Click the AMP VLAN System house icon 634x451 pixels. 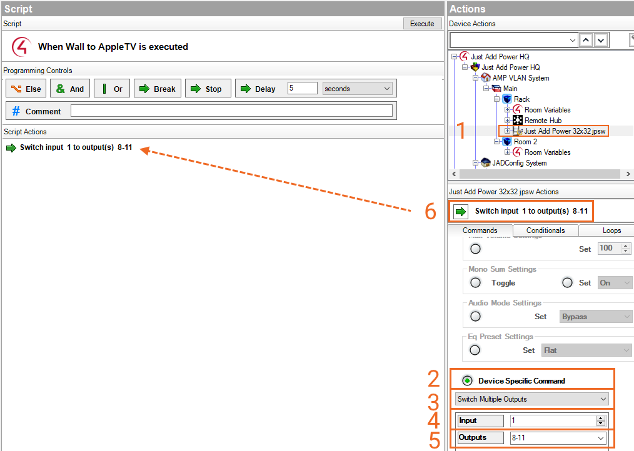pyautogui.click(x=486, y=77)
